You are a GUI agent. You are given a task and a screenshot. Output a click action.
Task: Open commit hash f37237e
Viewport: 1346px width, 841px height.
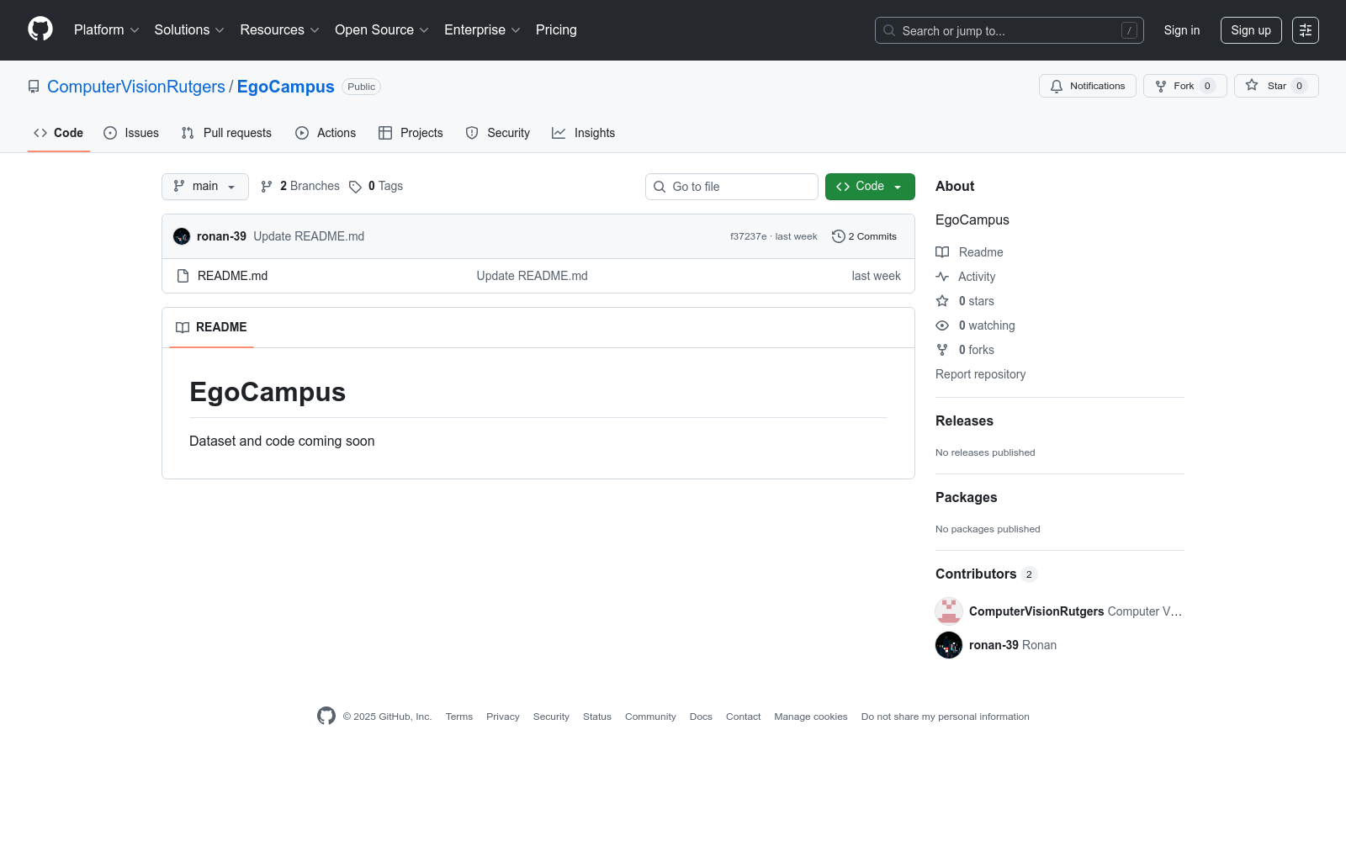point(749,236)
